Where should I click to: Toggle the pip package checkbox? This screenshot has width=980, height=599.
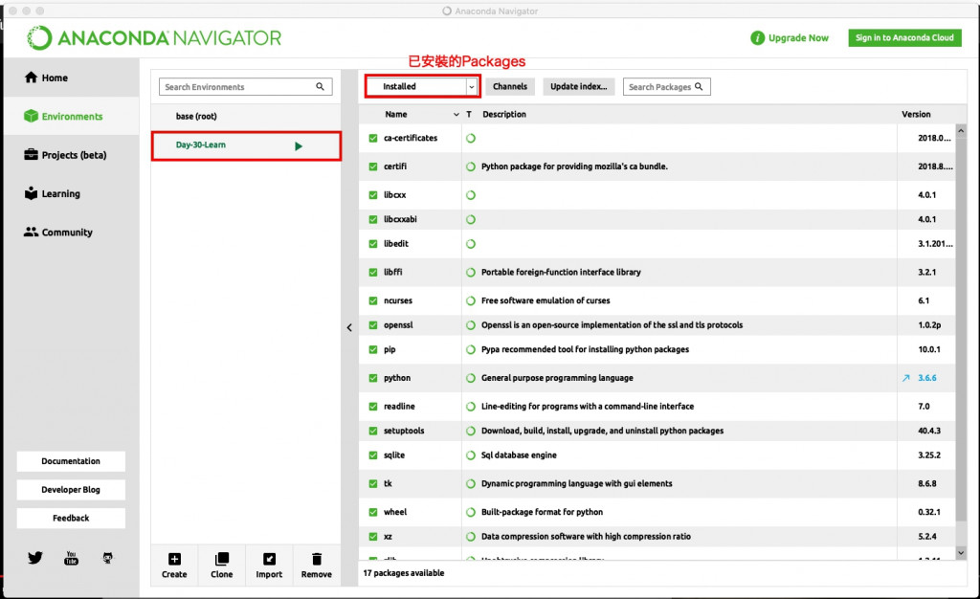click(373, 350)
